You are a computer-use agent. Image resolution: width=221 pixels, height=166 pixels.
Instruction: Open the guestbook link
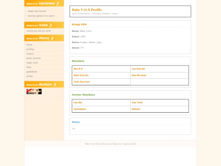[x=32, y=72]
